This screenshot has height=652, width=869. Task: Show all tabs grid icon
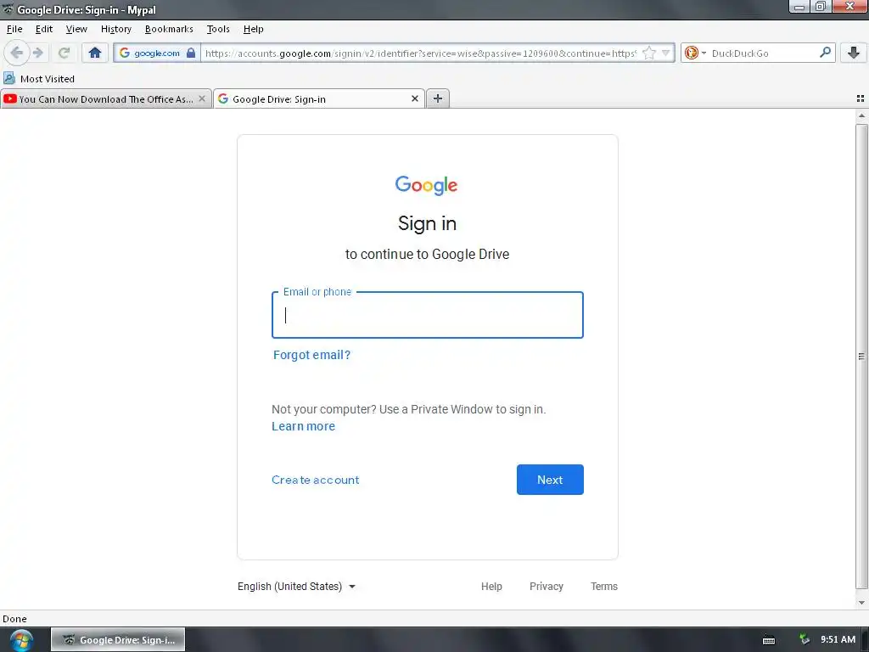pos(861,98)
